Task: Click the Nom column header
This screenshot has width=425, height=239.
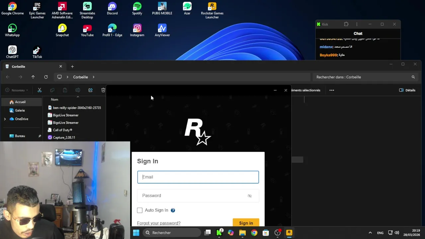Action: (54, 100)
